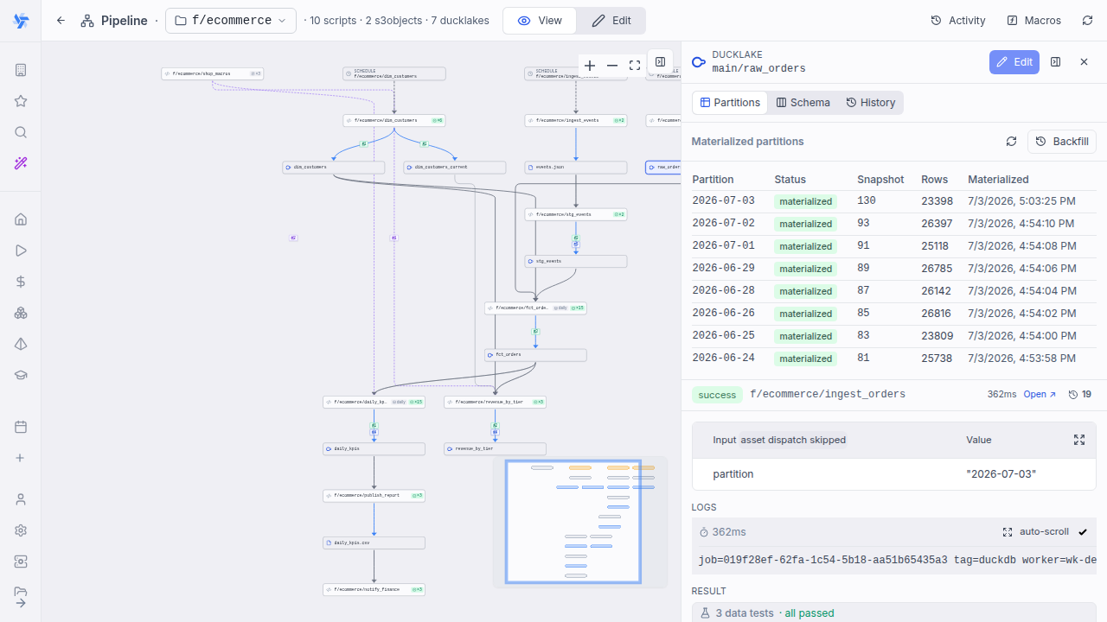Open Resources cubes icon in sidebar
The image size is (1107, 622).
[x=21, y=313]
